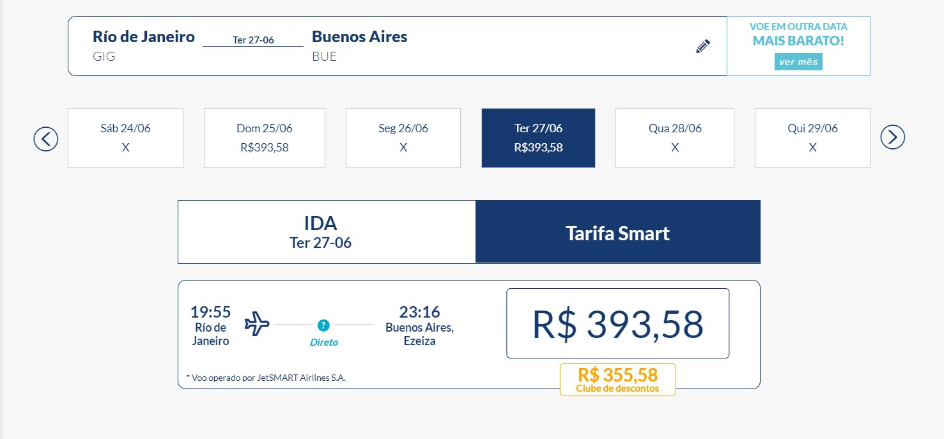Click the IDA Ter 27-06 header

327,232
